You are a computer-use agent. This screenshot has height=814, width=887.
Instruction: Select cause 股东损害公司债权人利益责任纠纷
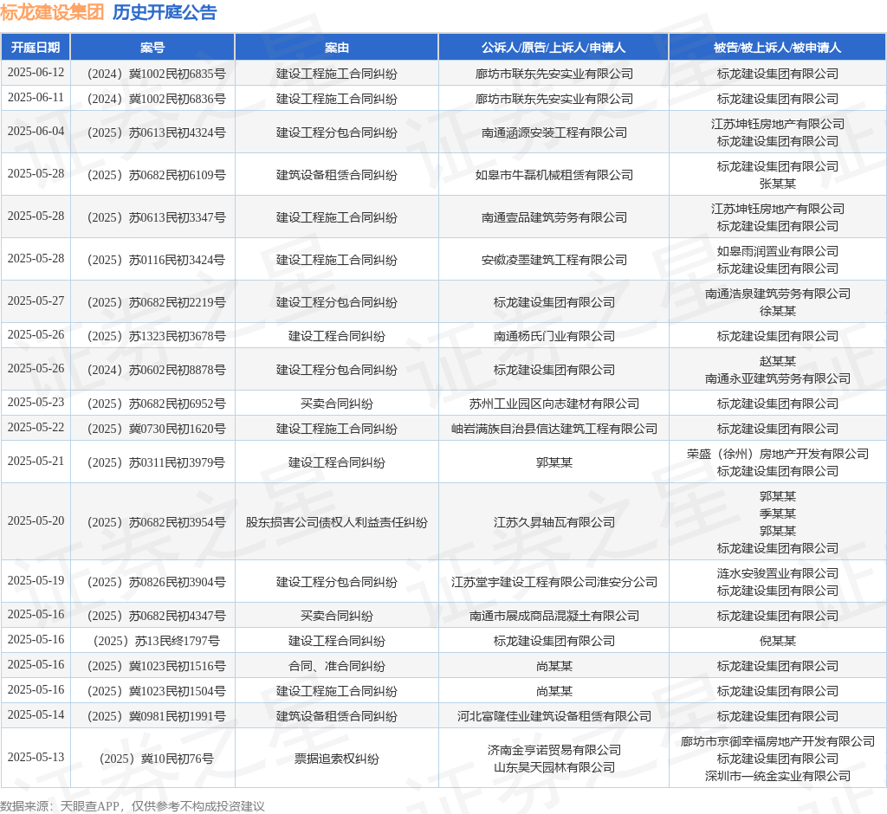point(337,522)
